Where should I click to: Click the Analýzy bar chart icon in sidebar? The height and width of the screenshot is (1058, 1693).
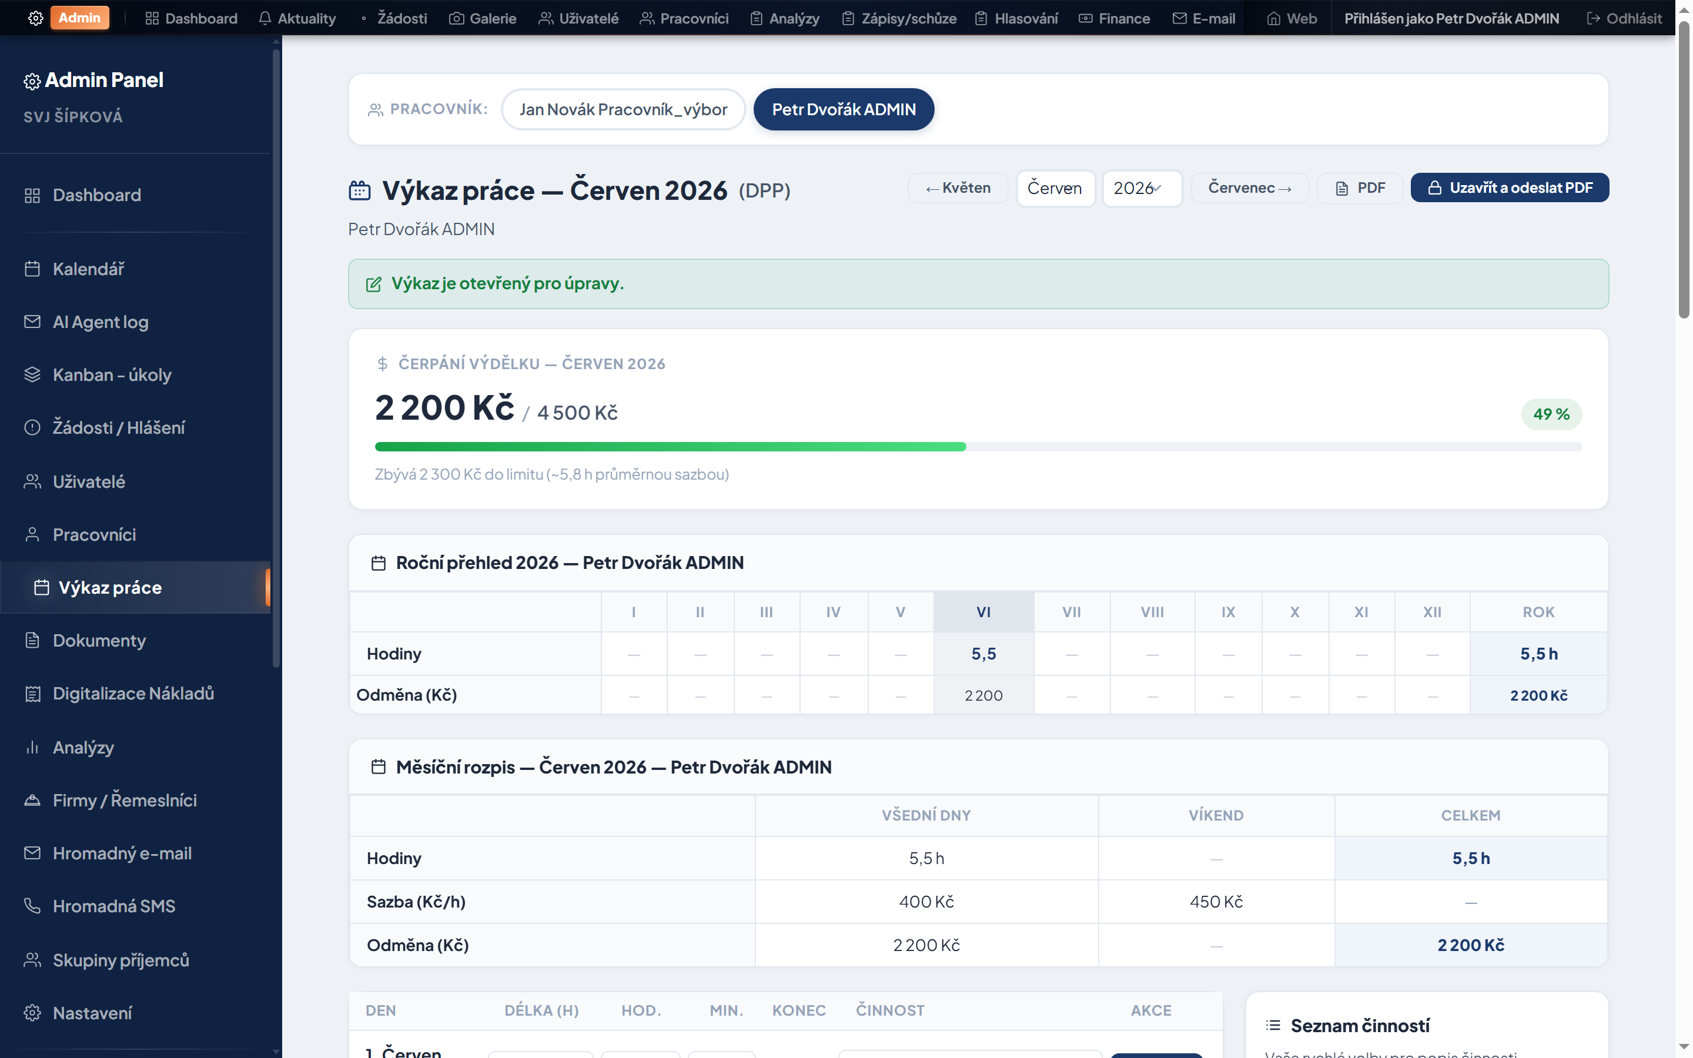32,747
